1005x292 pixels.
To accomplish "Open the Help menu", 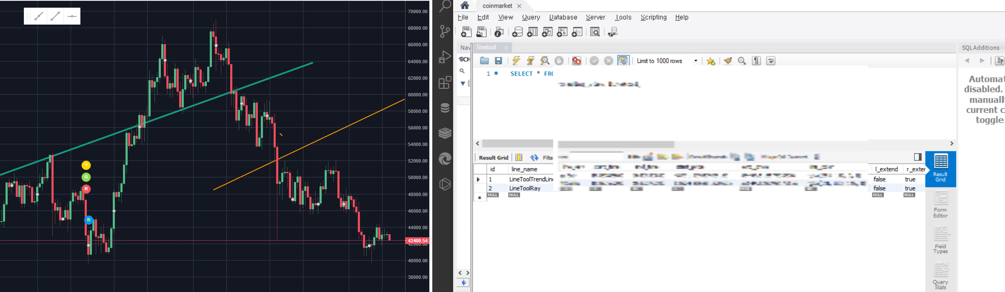I will tap(682, 17).
